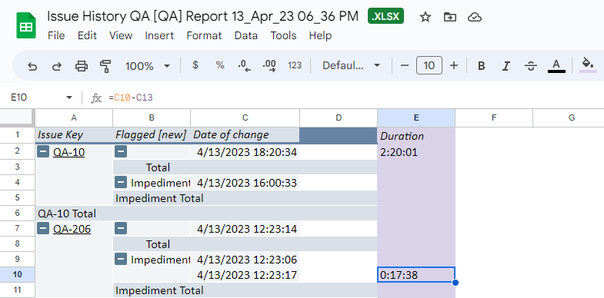The width and height of the screenshot is (604, 298).
Task: Select column E header
Action: (x=416, y=118)
